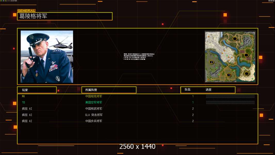Viewport: 275px width, 155px height.
Task: Click the 所属阵营 column header
Action: point(91,90)
